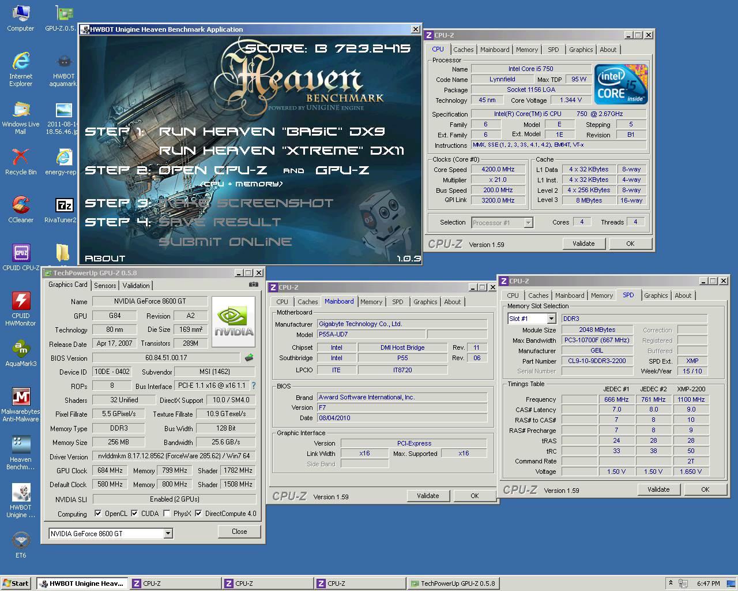
Task: Click the Close button in GPU-Z
Action: point(239,532)
